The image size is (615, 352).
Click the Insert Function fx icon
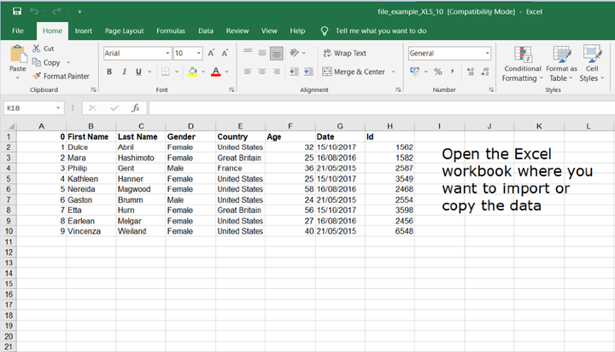tap(135, 108)
